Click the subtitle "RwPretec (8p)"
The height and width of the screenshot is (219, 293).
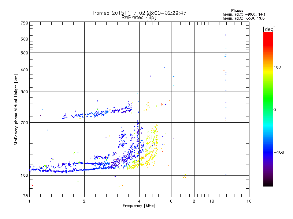point(139,18)
